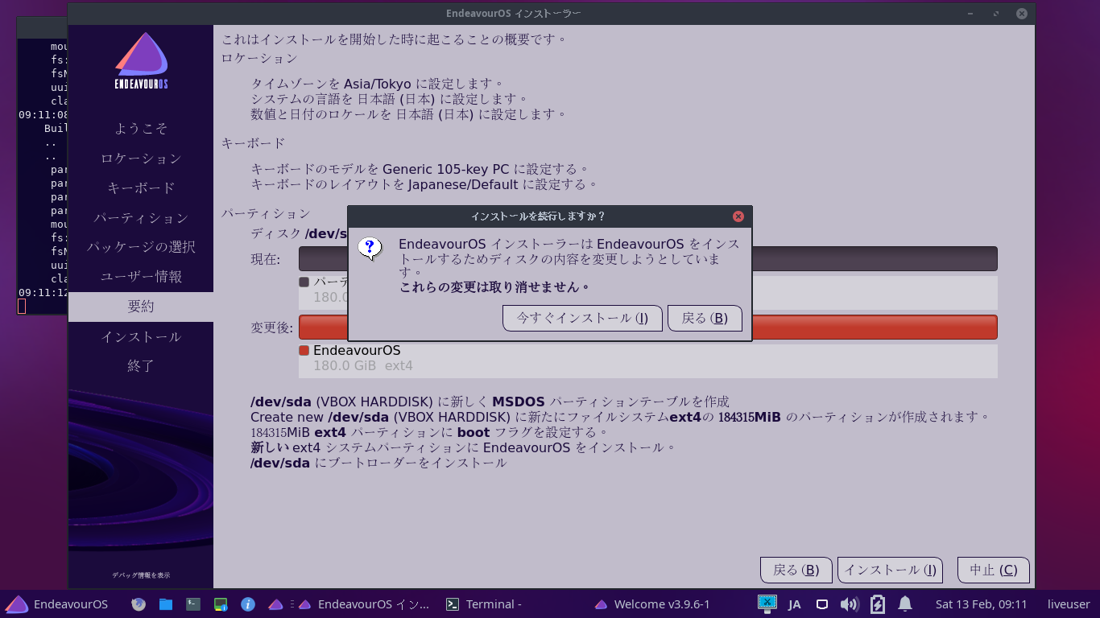The width and height of the screenshot is (1100, 618).
Task: Maximize the installer window
Action: tap(996, 14)
